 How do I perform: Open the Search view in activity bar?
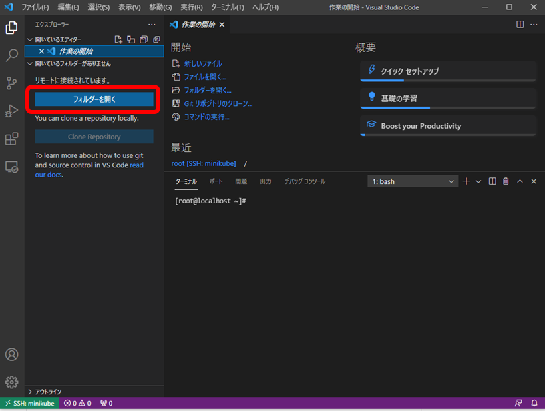[11, 55]
